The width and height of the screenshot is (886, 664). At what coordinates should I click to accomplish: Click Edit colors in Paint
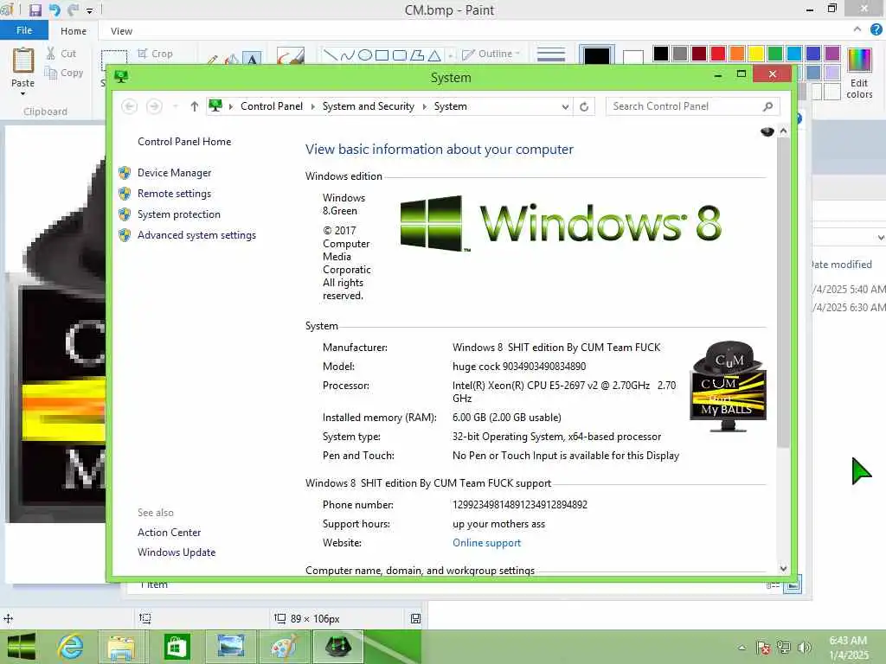click(859, 73)
